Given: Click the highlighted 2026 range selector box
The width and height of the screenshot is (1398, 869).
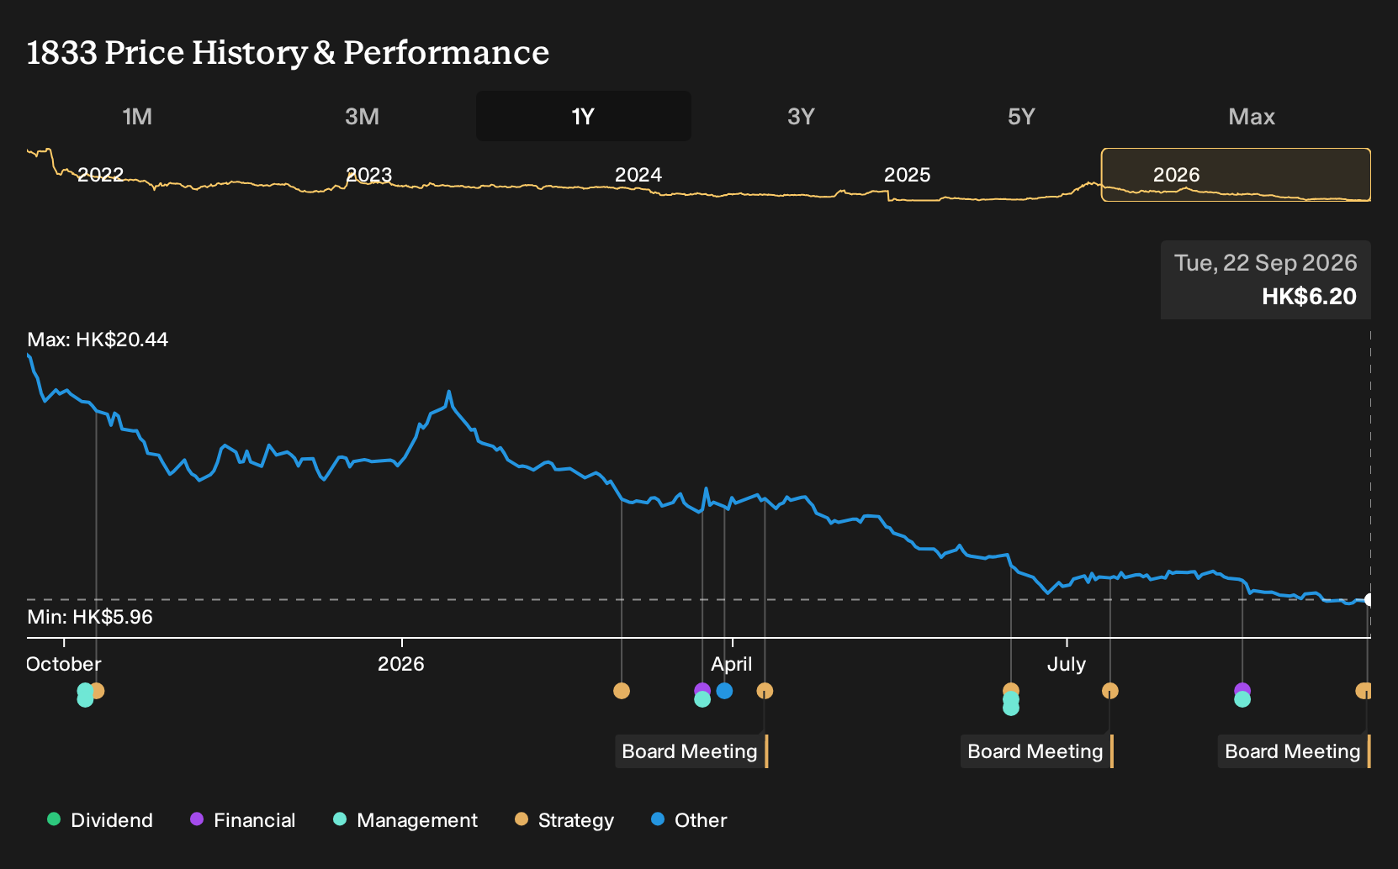Looking at the screenshot, I should click(x=1236, y=175).
